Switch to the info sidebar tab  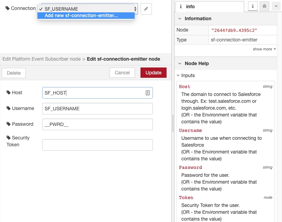coord(210,7)
